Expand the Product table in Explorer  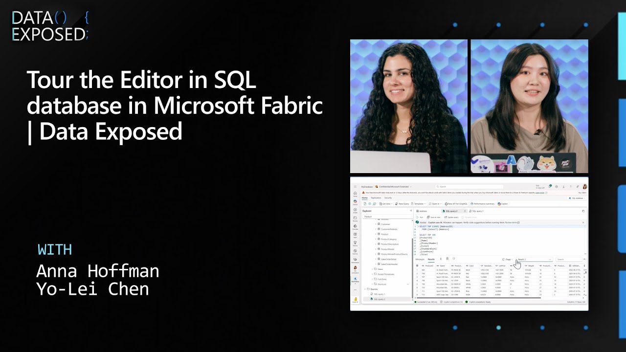click(x=376, y=234)
